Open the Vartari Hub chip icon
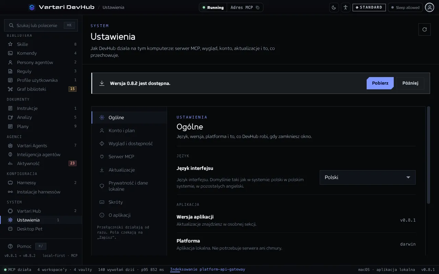Screen dimensions: 439x274 coord(10,211)
